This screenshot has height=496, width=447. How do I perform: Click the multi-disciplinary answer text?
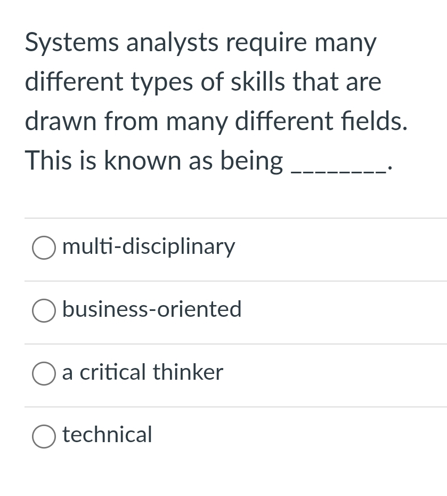pyautogui.click(x=149, y=246)
